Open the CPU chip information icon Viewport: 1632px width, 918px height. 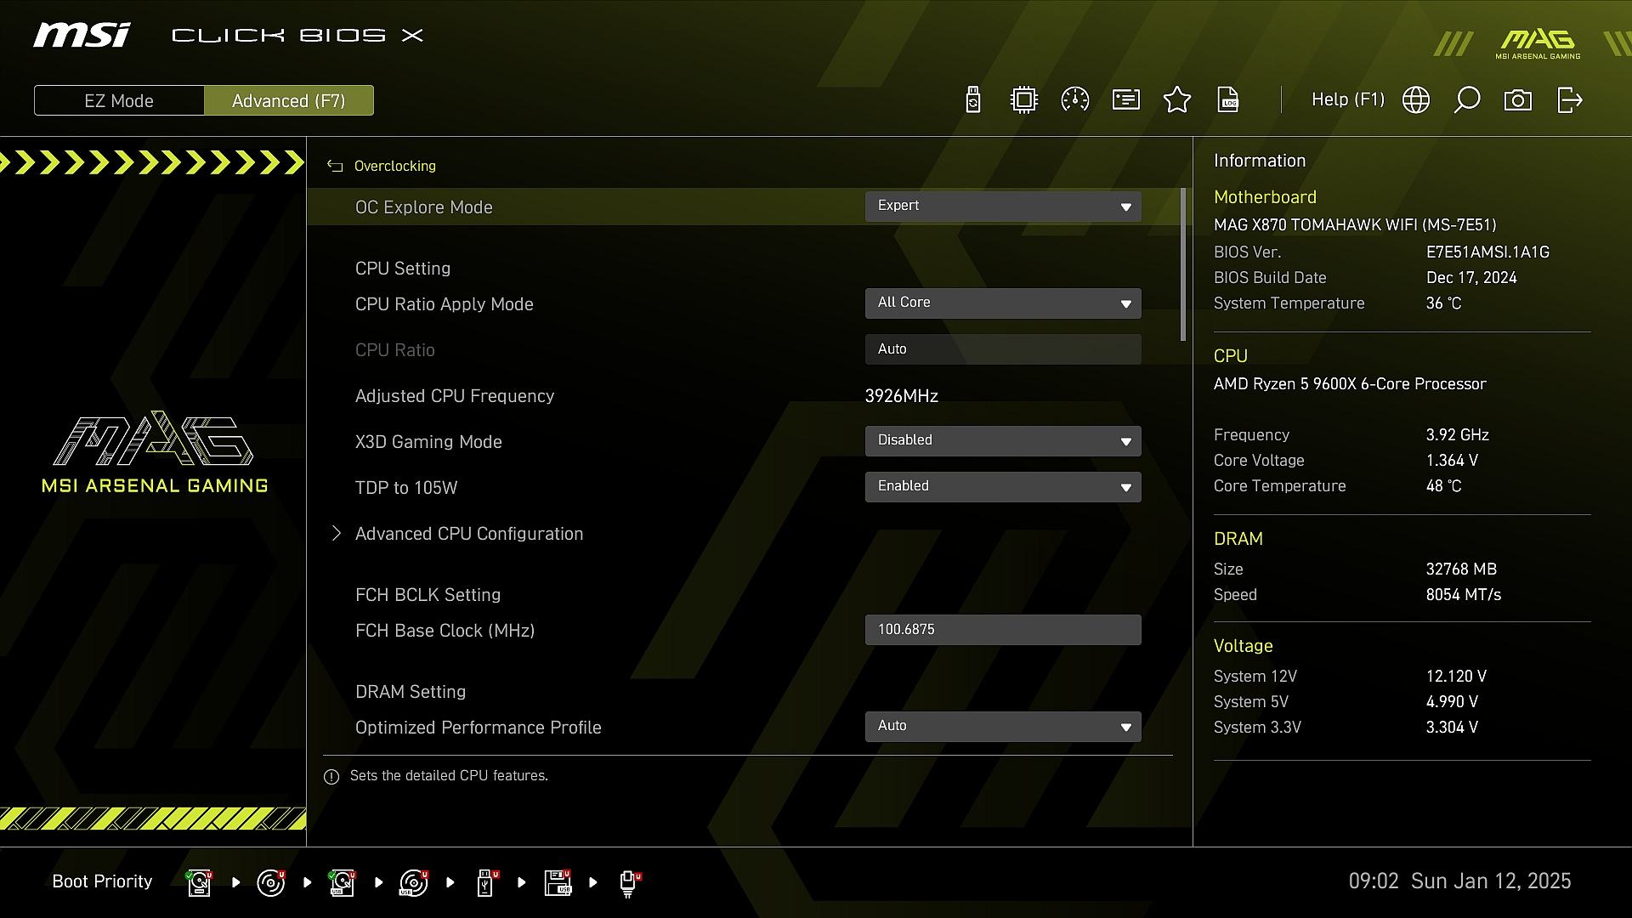click(1024, 100)
